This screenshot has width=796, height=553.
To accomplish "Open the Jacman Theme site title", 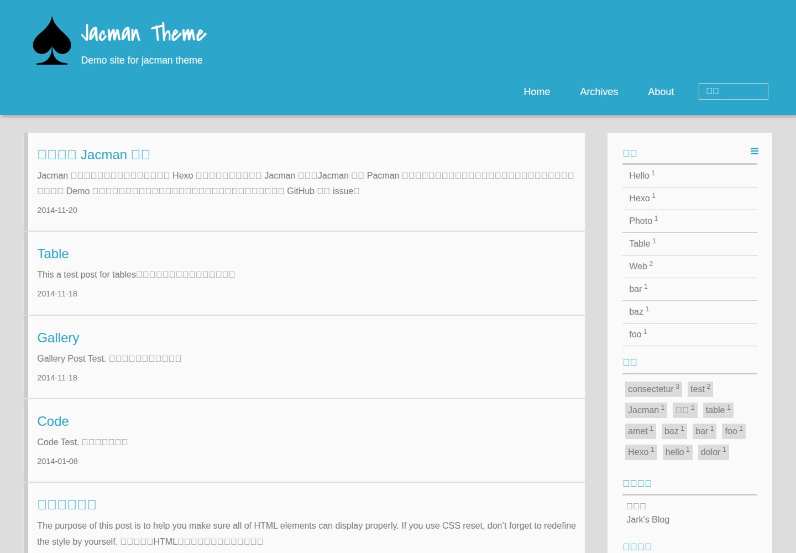I will point(144,33).
